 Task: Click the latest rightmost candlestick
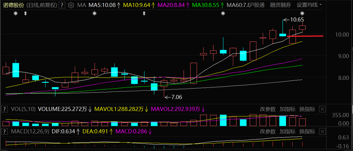pos(302,27)
